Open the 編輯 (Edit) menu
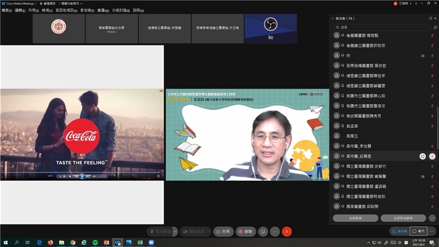 [20, 10]
